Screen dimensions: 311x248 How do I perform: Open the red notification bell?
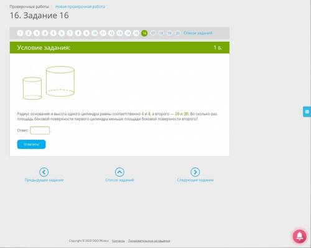click(300, 236)
